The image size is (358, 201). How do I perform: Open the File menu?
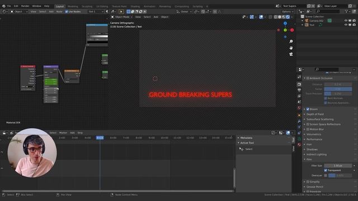click(x=9, y=6)
